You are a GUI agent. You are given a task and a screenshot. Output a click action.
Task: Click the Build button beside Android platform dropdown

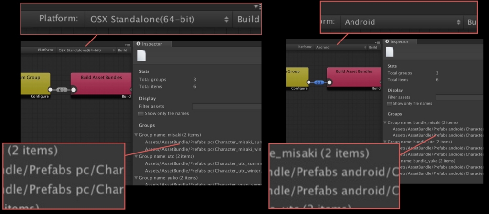tap(373, 47)
